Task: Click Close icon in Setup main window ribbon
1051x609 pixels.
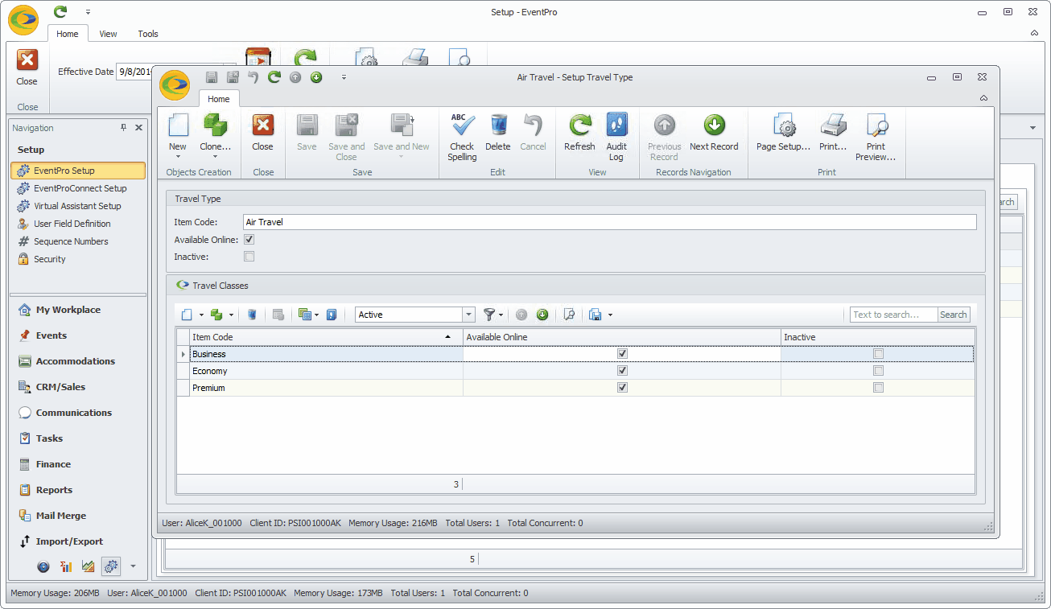Action: pos(27,60)
